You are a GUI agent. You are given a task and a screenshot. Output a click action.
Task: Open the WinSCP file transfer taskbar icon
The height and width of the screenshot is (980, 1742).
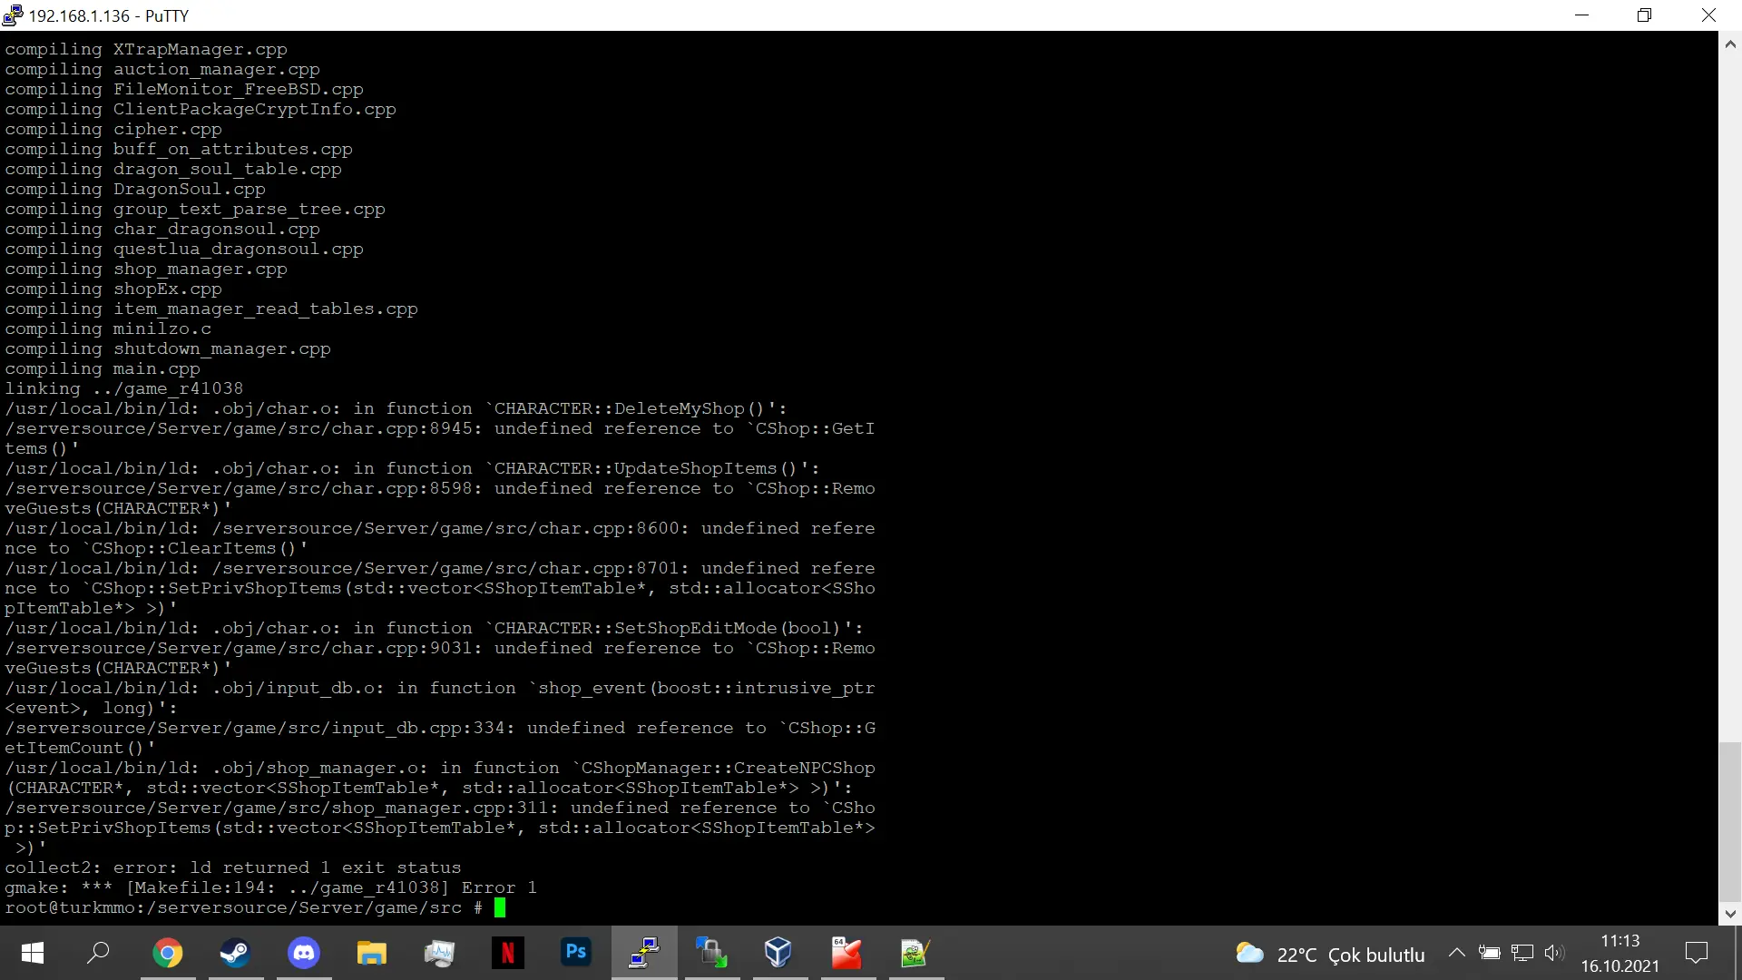coord(712,953)
